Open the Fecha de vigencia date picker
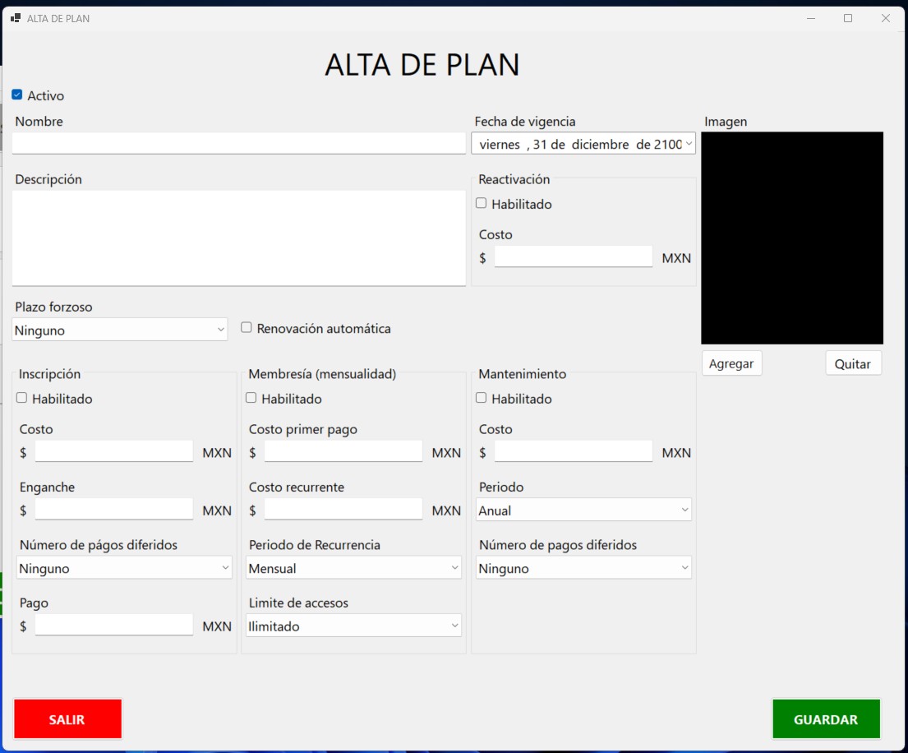The width and height of the screenshot is (908, 753). [x=688, y=144]
